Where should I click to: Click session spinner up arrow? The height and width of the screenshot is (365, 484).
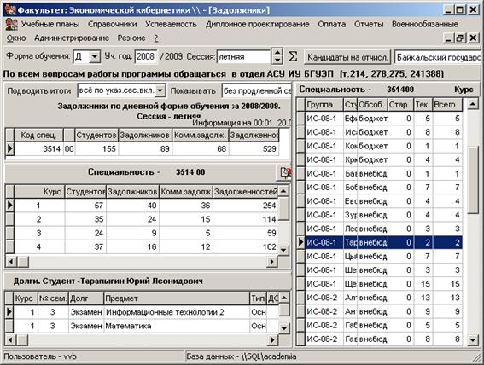277,52
